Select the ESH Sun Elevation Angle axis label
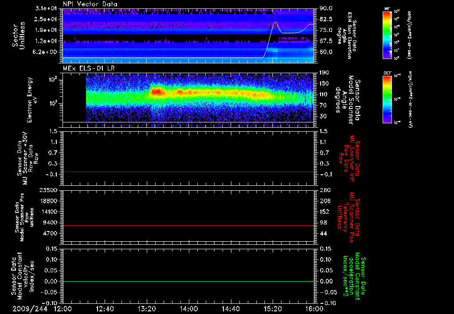454x314 pixels. (350, 35)
